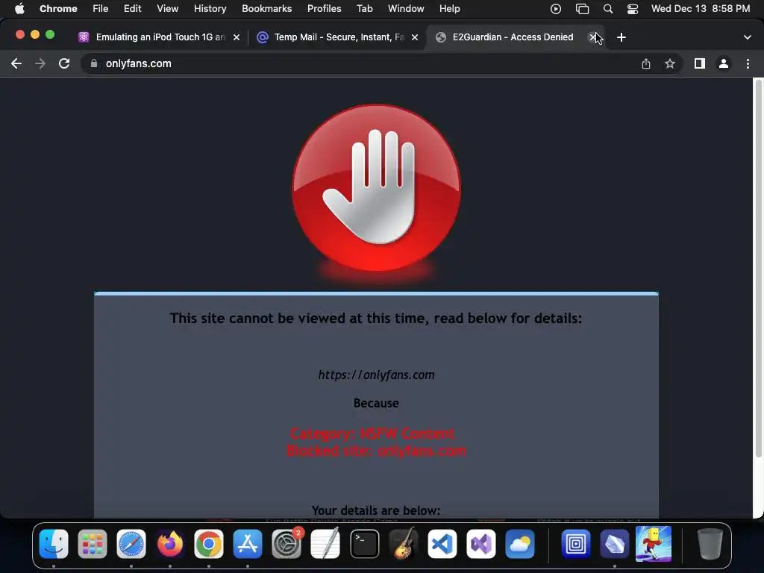
Task: Open the yellow running character game in Dock
Action: coord(654,543)
